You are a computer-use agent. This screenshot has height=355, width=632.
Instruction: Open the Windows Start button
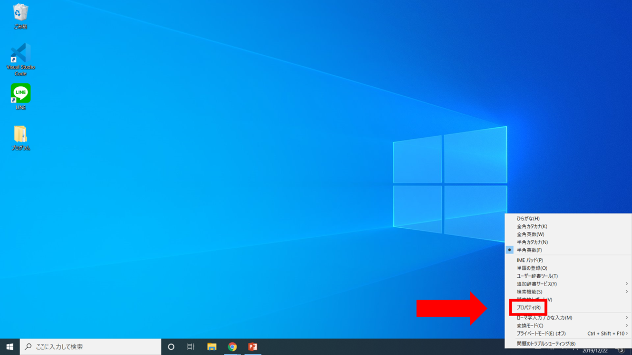pos(9,347)
